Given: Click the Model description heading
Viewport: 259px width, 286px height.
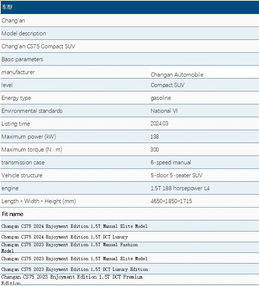Looking at the screenshot, I should (24, 34).
